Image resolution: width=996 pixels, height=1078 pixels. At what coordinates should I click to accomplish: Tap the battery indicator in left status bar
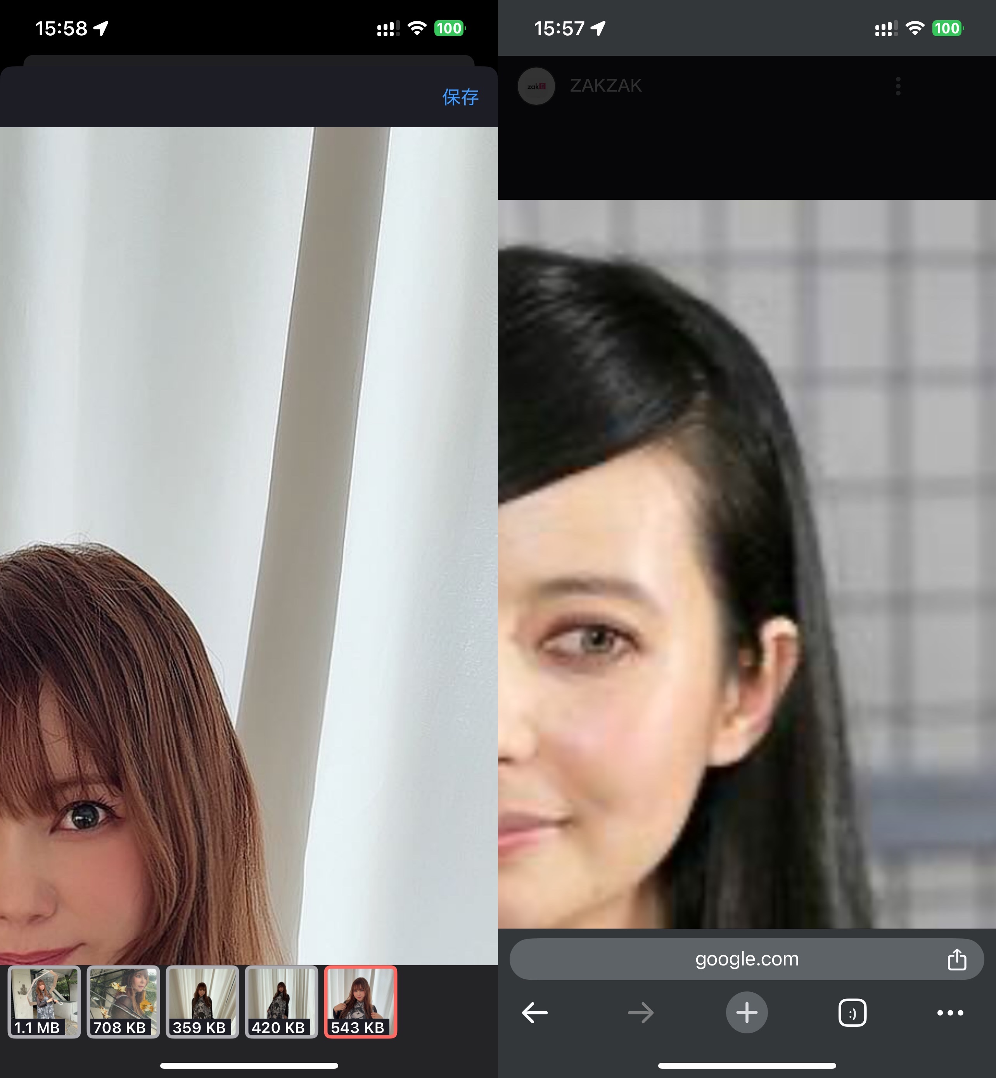[450, 28]
